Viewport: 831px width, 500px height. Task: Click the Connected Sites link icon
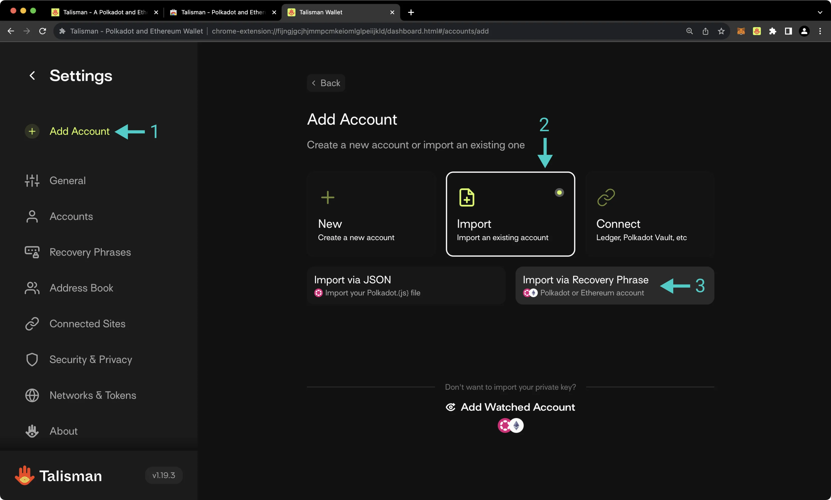click(32, 324)
